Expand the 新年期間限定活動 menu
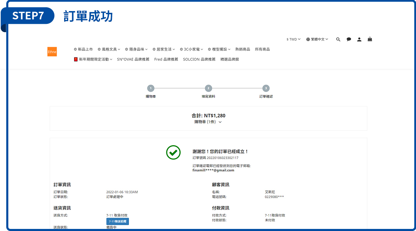Image resolution: width=416 pixels, height=231 pixels. click(93, 59)
